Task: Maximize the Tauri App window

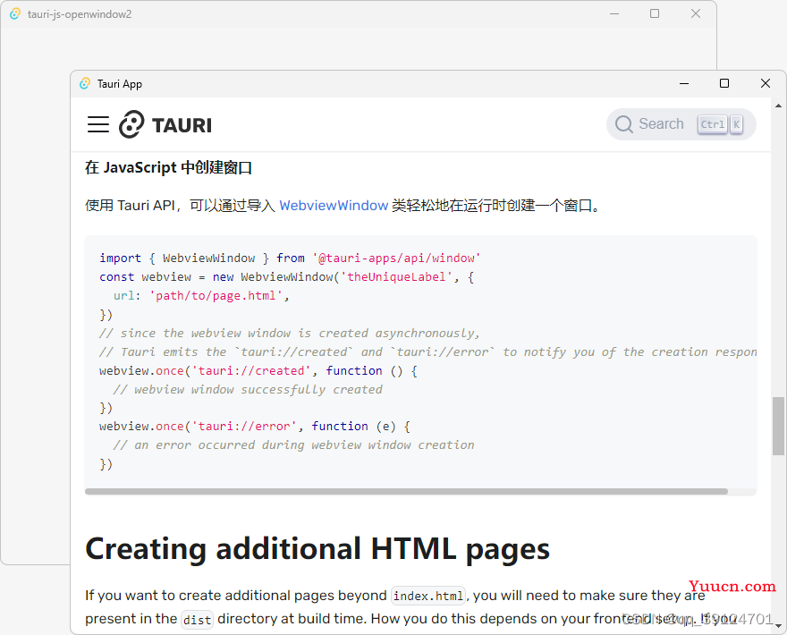Action: tap(724, 83)
